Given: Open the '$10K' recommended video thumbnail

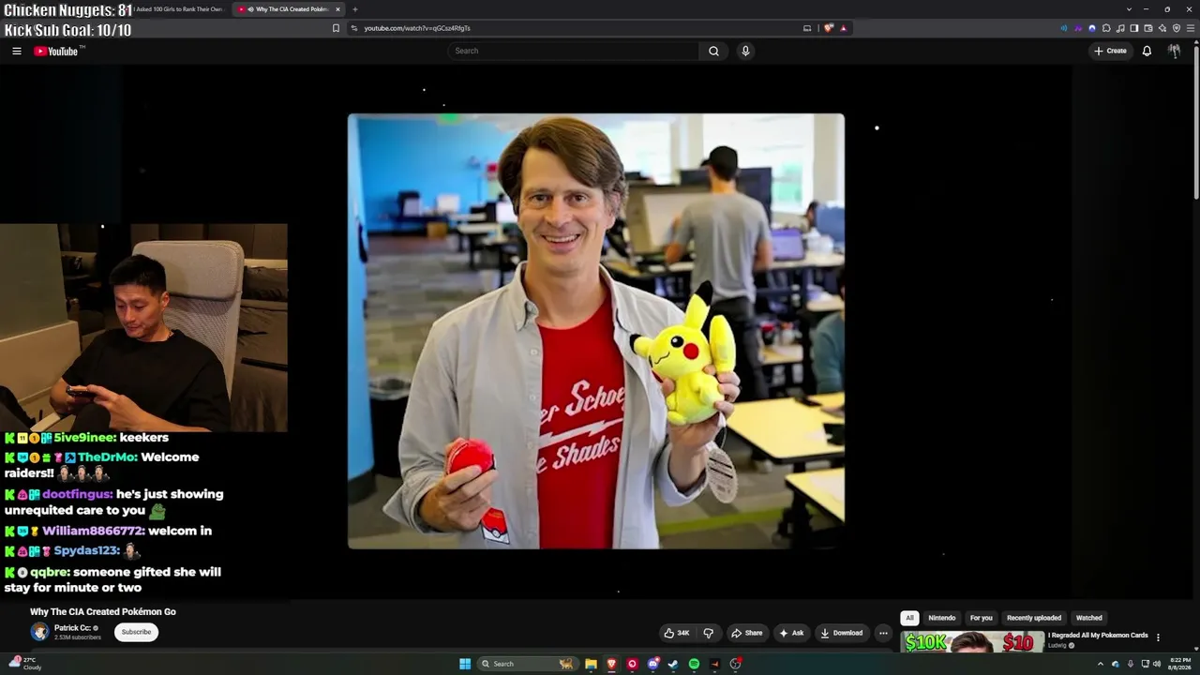Looking at the screenshot, I should point(972,642).
